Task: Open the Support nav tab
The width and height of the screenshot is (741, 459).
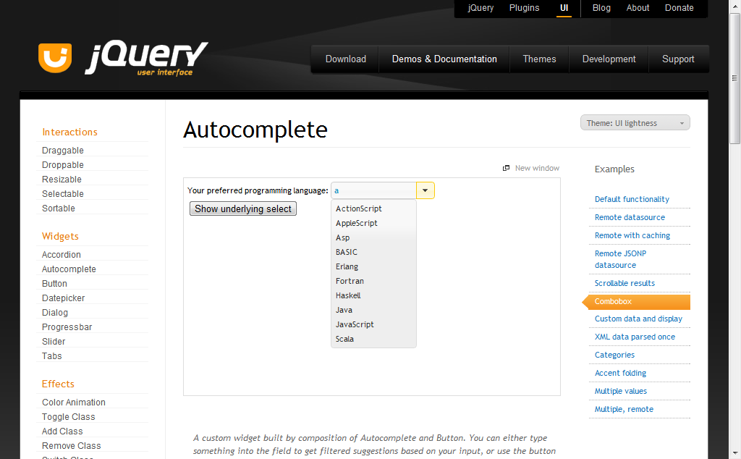Action: [x=678, y=59]
